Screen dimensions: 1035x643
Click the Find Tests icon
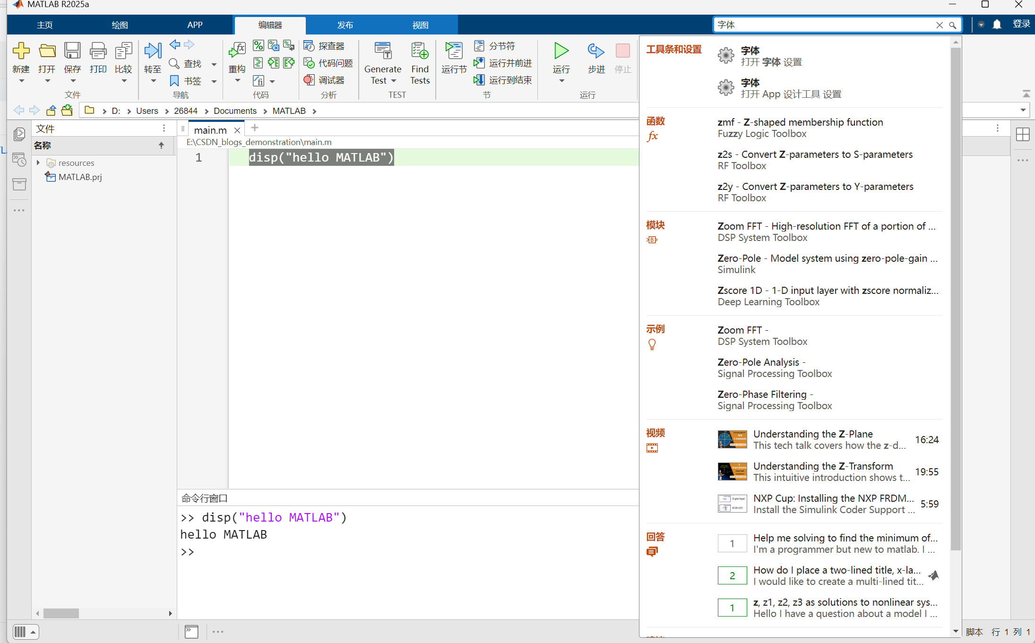coord(420,51)
